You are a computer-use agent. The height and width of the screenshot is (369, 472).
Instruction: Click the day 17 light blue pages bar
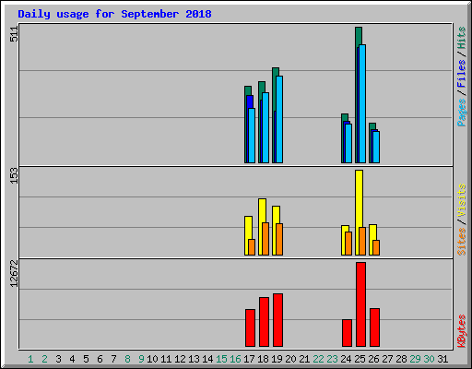[x=252, y=136]
